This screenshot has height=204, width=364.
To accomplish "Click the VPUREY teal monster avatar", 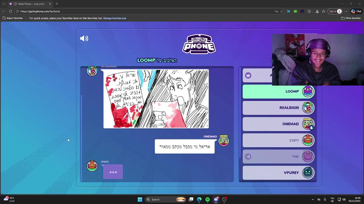I will pyautogui.click(x=308, y=173).
